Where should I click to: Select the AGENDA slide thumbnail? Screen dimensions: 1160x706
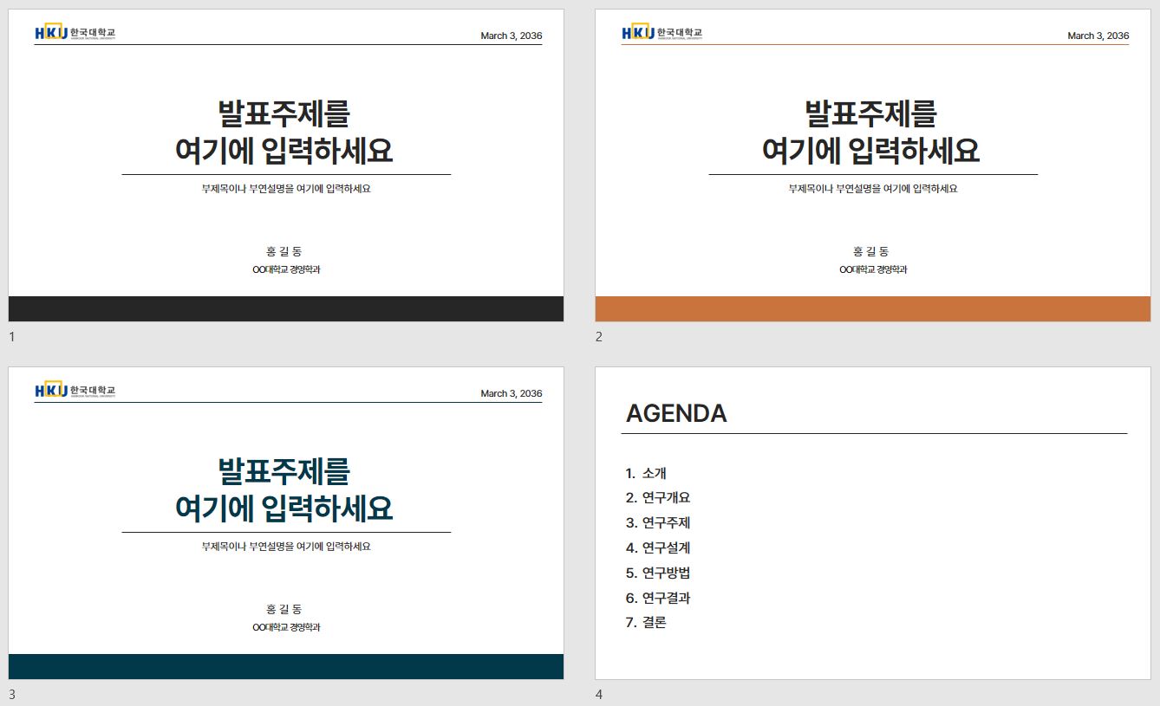(873, 523)
